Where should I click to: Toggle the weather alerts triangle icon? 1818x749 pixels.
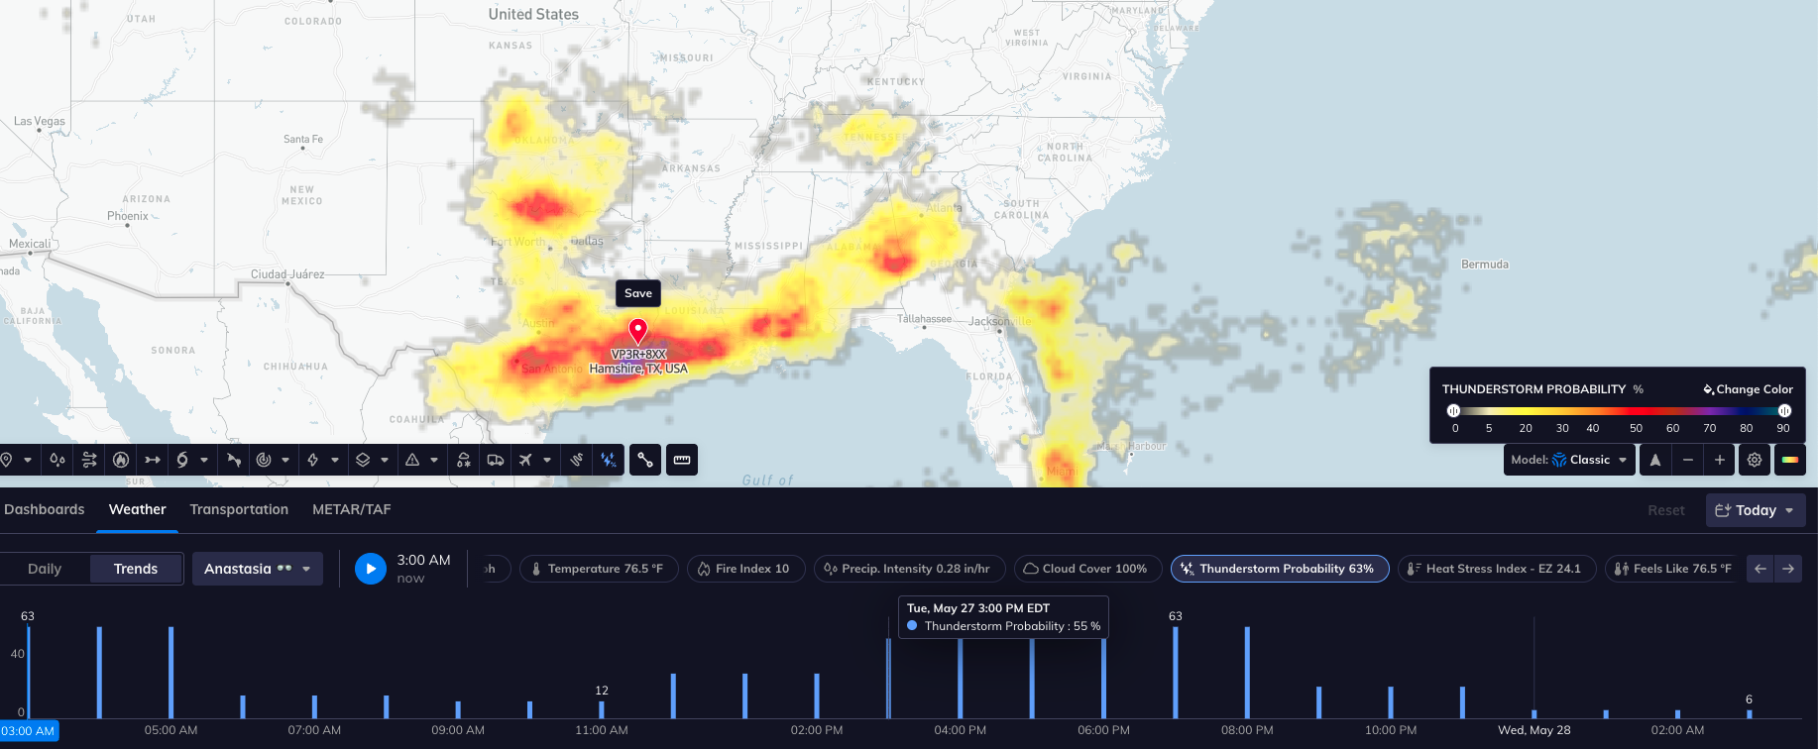412,460
